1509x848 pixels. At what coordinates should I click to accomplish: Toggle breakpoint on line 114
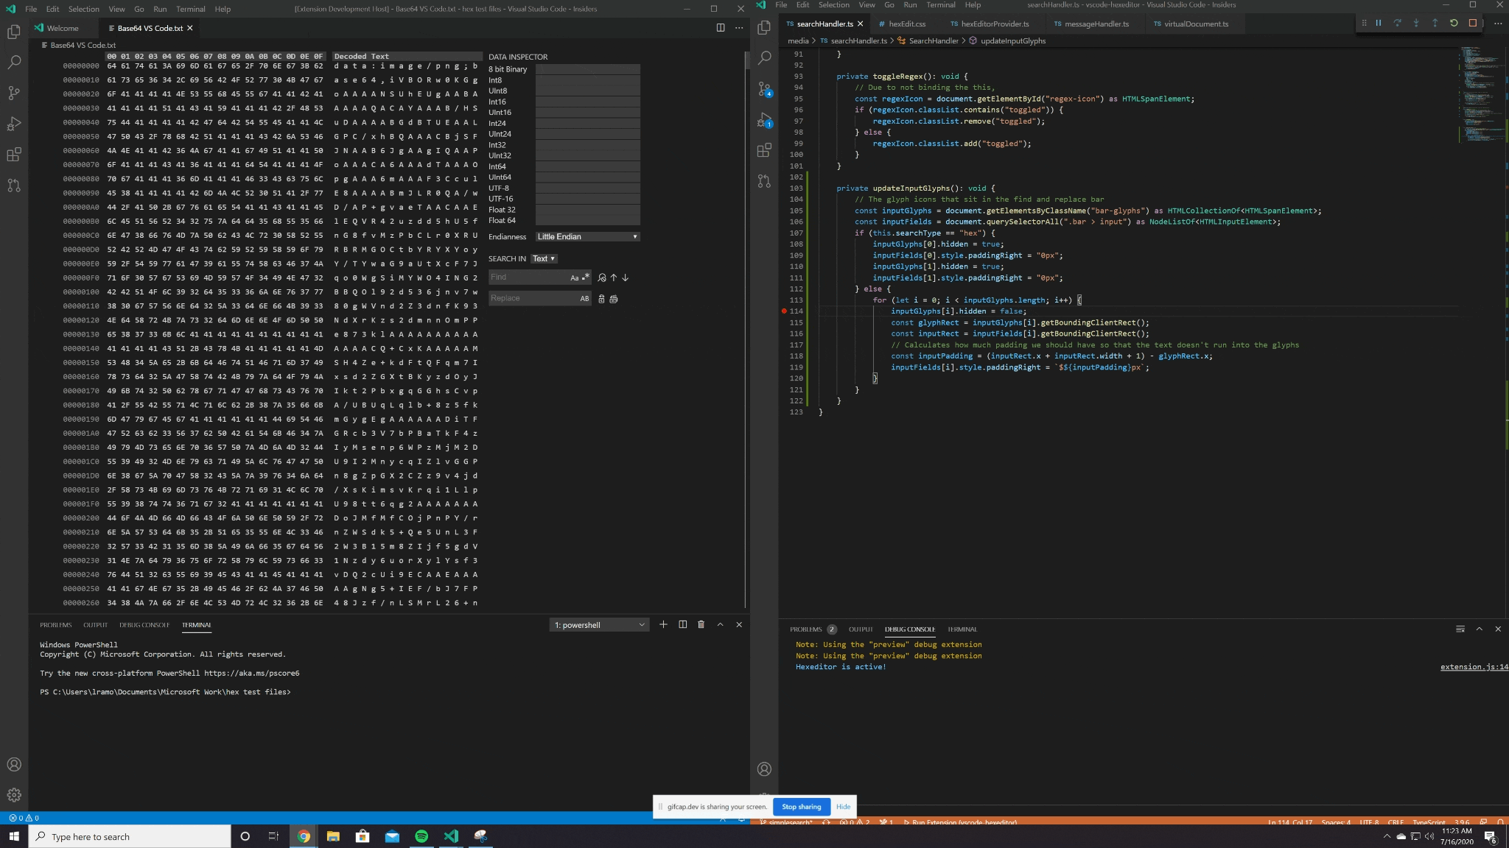(x=784, y=311)
